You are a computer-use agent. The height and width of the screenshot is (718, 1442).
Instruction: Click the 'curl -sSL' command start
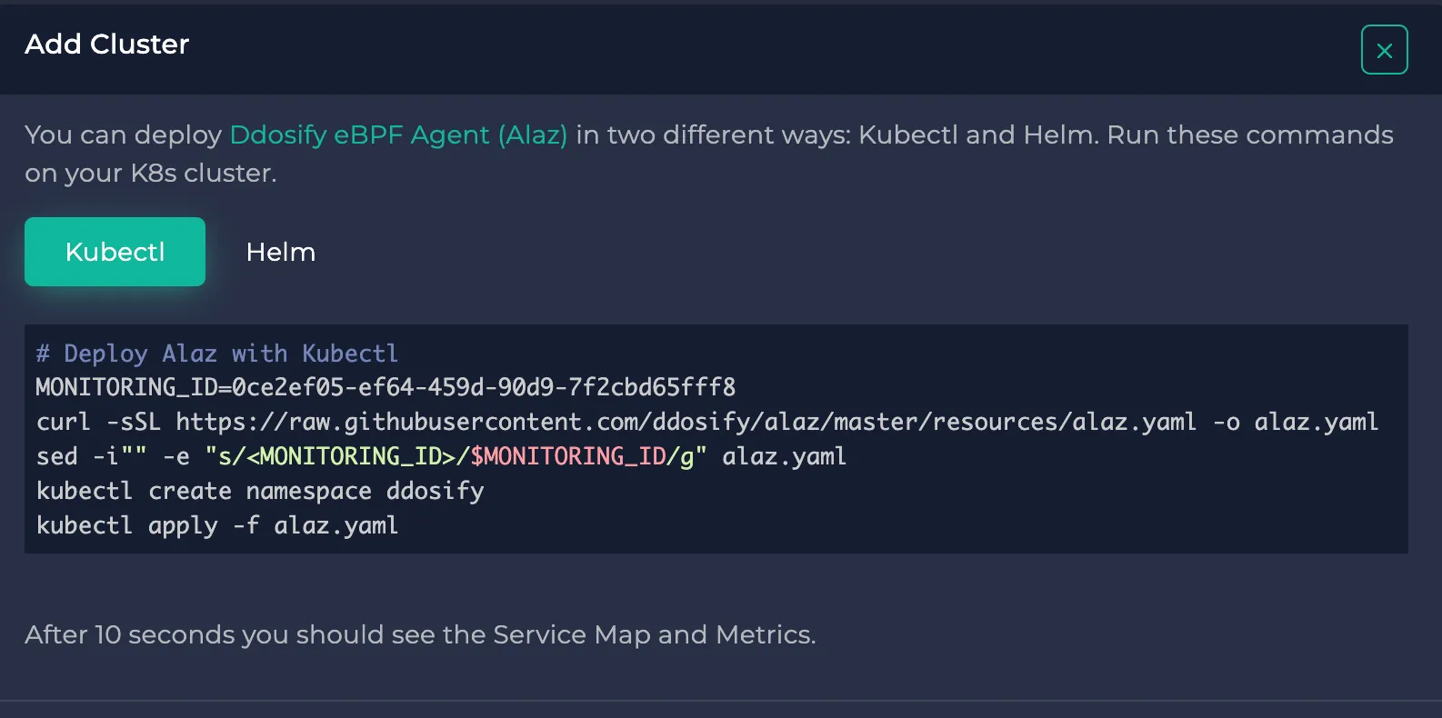(97, 422)
